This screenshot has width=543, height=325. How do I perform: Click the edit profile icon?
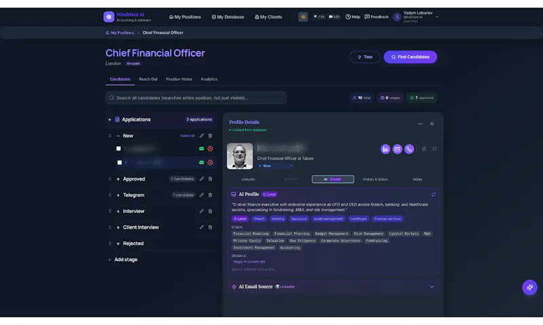click(424, 149)
